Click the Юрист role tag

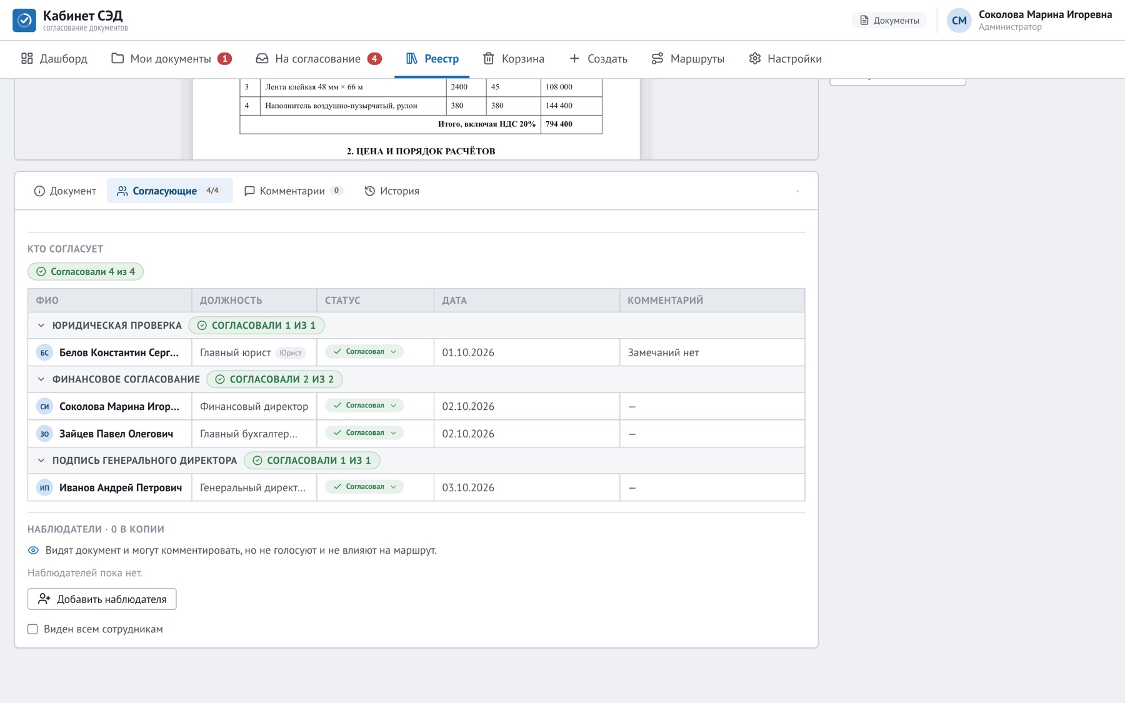click(291, 353)
